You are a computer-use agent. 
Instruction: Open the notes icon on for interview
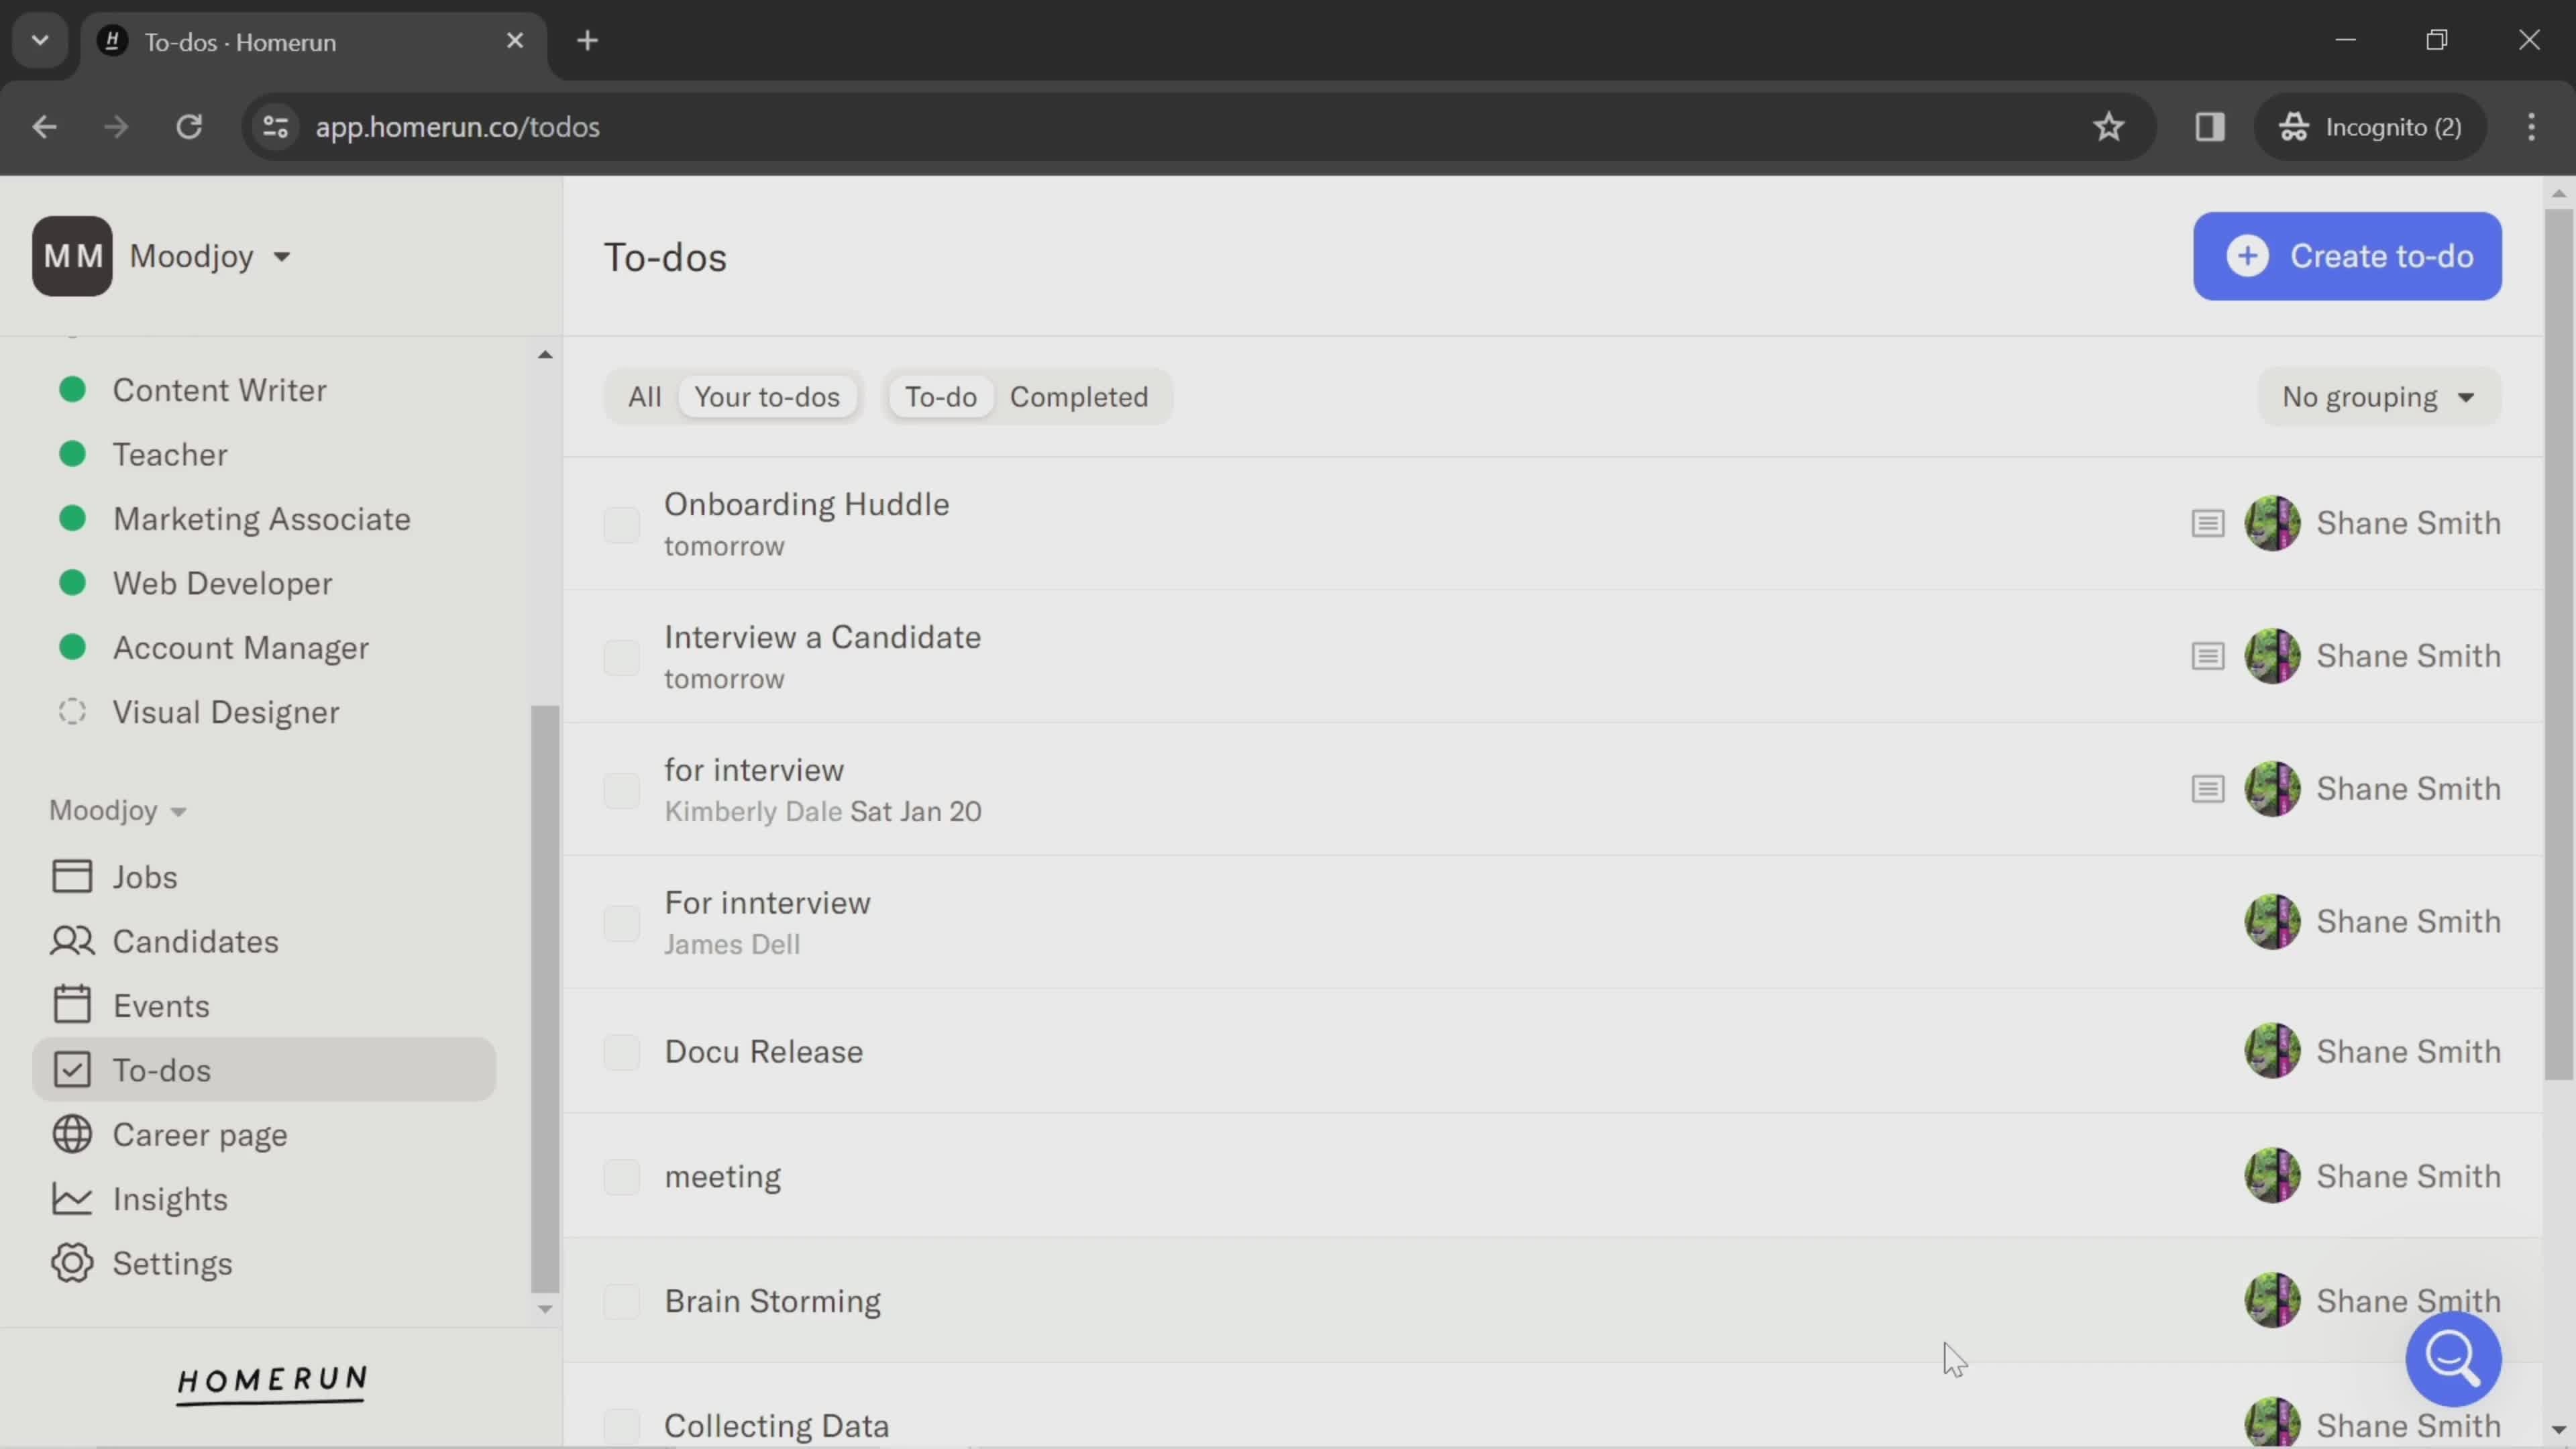[2208, 789]
